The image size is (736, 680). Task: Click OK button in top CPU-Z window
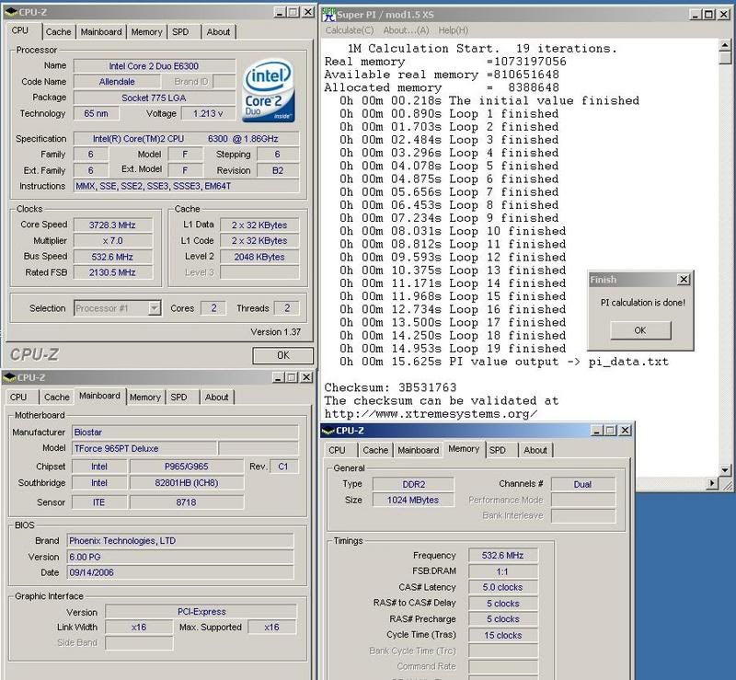pos(283,355)
